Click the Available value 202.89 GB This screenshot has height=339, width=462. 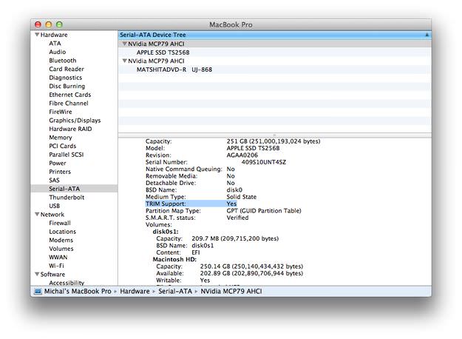[251, 273]
